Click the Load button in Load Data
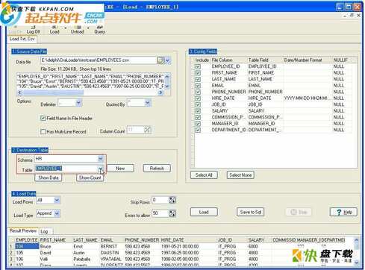This screenshot has height=270, width=365. click(x=204, y=212)
